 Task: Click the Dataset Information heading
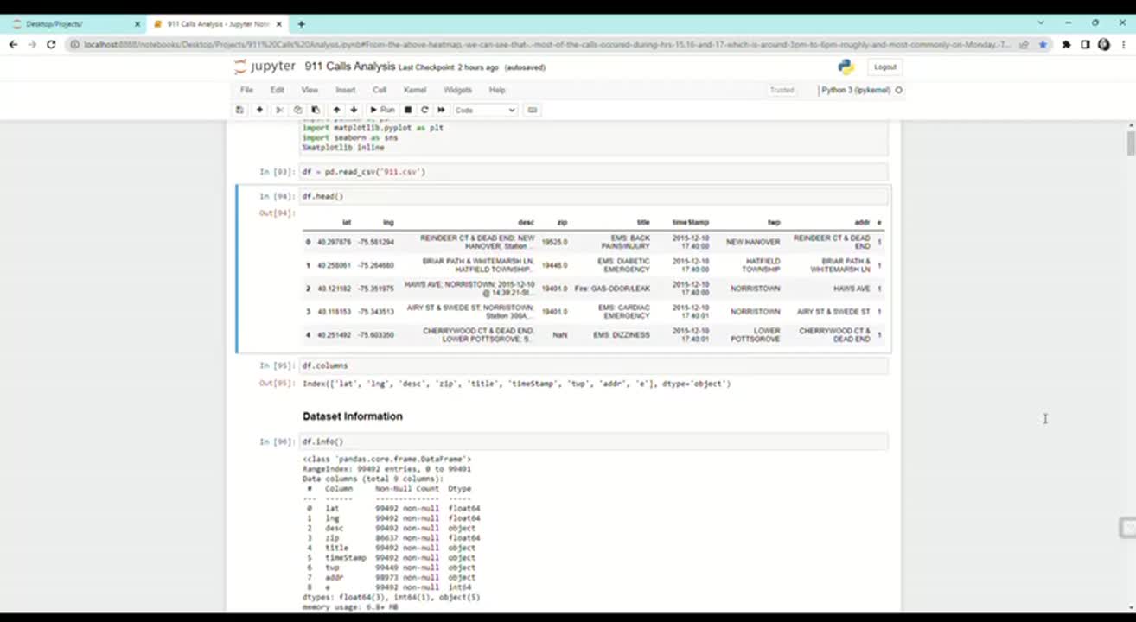coord(352,416)
